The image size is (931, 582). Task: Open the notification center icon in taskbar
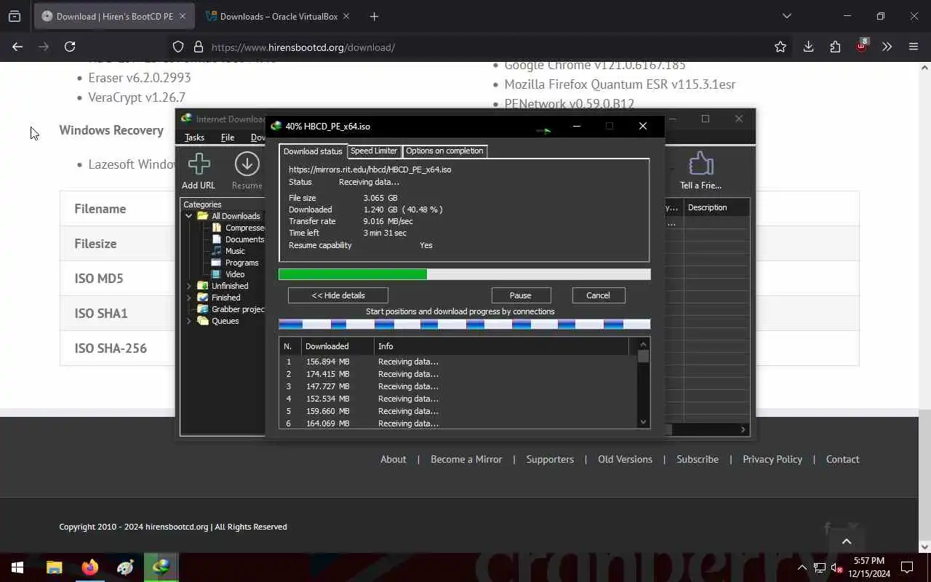[x=907, y=567]
